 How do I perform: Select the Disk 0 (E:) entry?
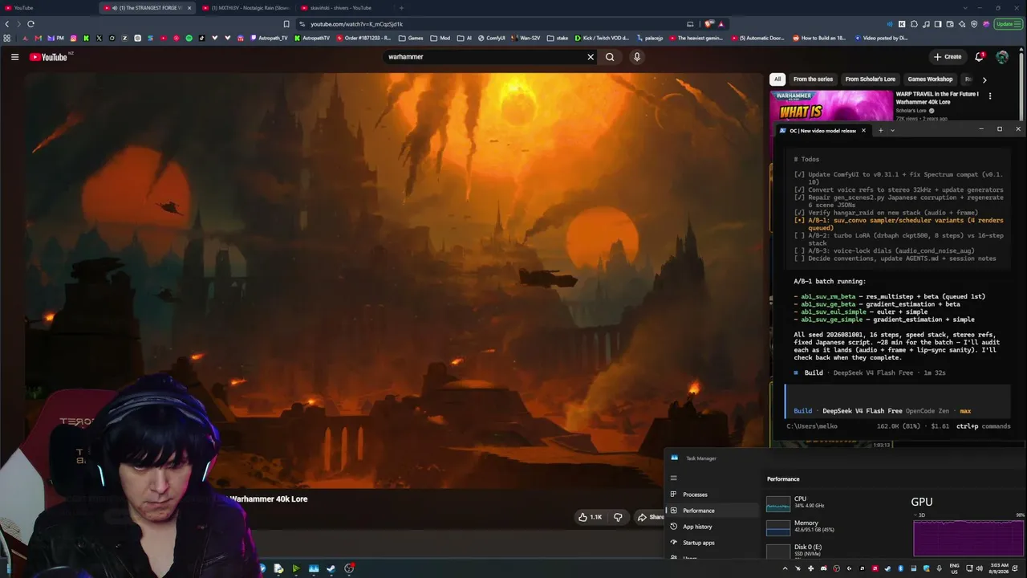[834, 551]
